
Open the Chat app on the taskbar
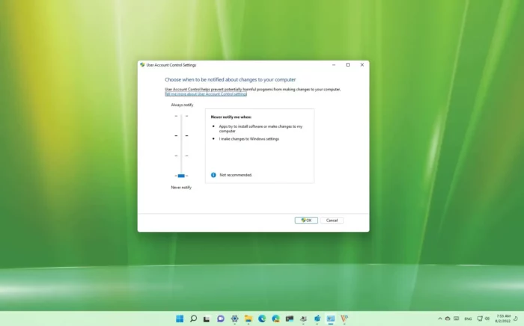pos(221,319)
